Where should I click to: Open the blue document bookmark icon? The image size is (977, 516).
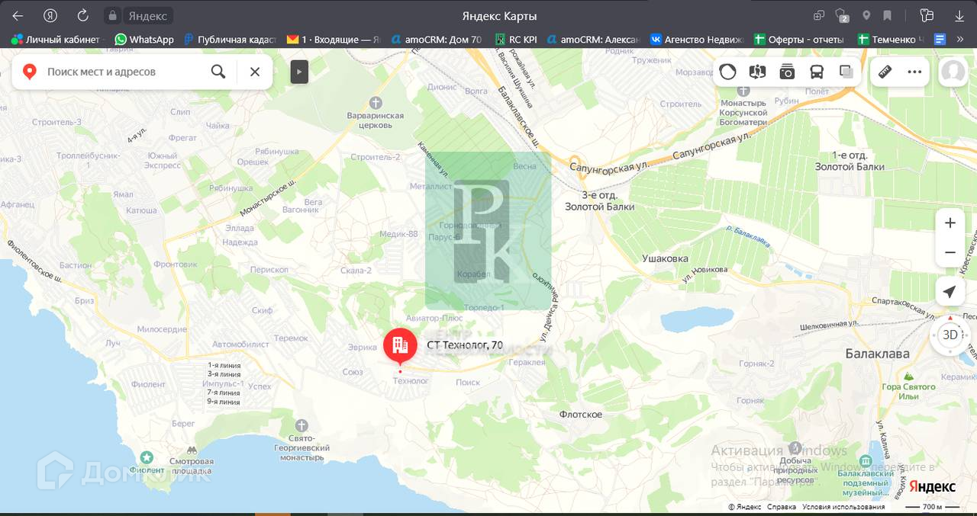pyautogui.click(x=940, y=39)
